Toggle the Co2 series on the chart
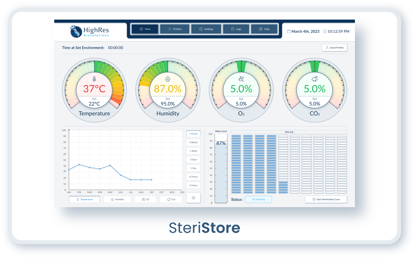Screen dimensions: 415x258 (171, 199)
